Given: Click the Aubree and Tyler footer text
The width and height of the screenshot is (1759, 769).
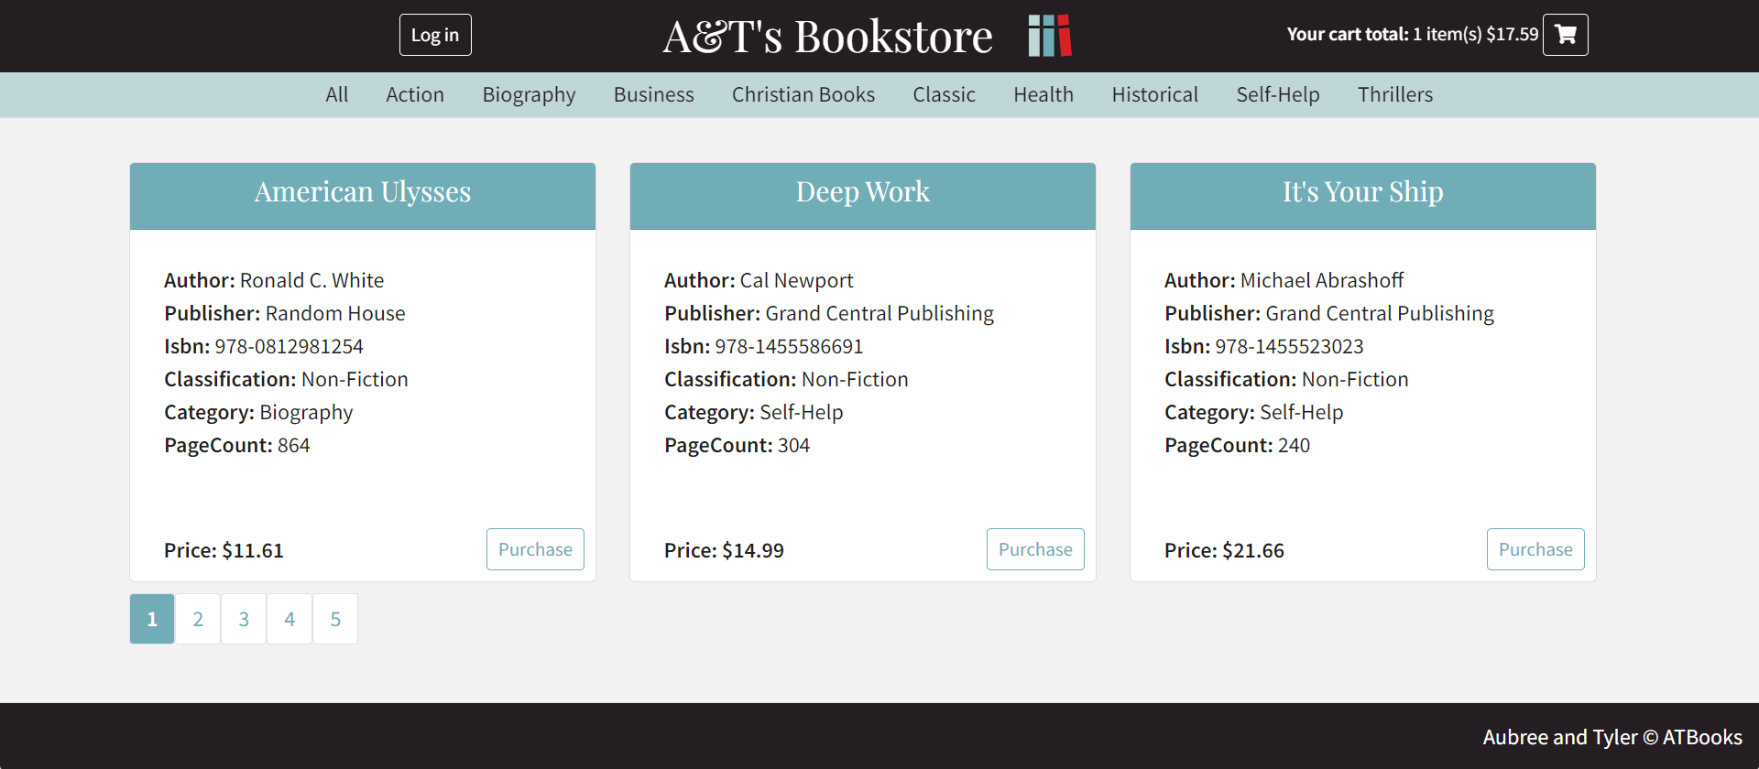Looking at the screenshot, I should 1612,737.
